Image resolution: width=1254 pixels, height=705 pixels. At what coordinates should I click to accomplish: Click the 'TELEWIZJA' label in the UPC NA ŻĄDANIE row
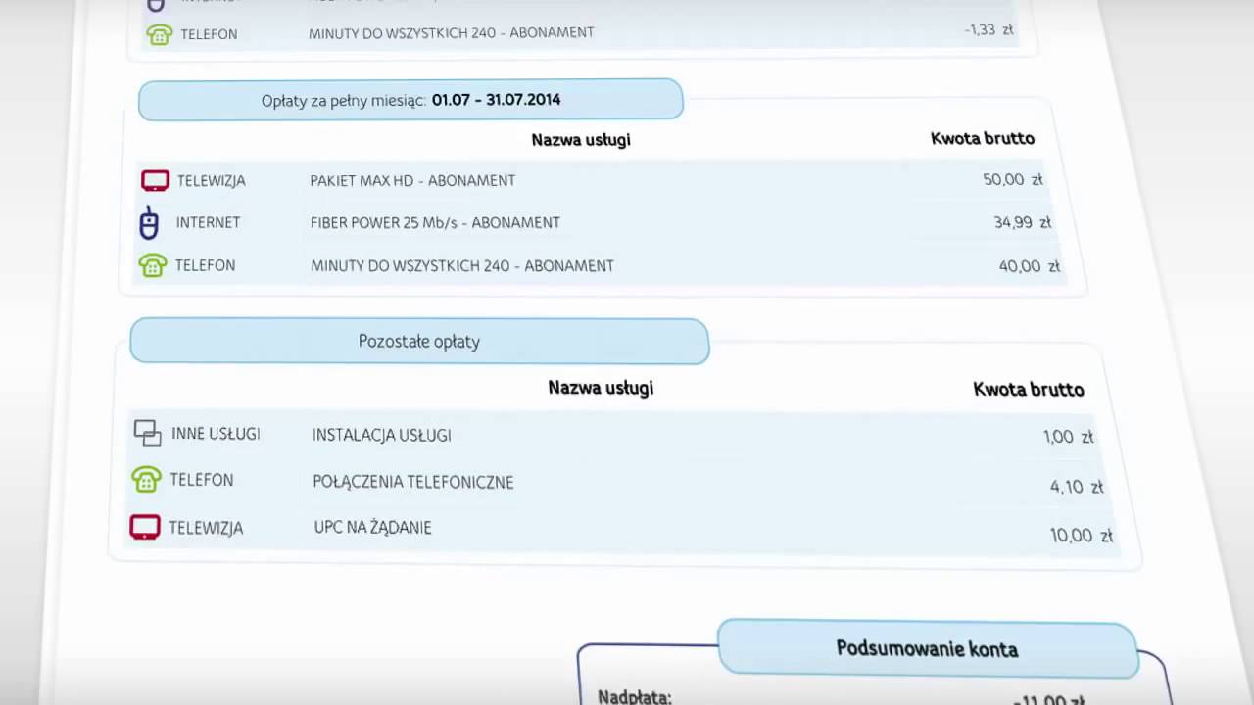pos(206,528)
